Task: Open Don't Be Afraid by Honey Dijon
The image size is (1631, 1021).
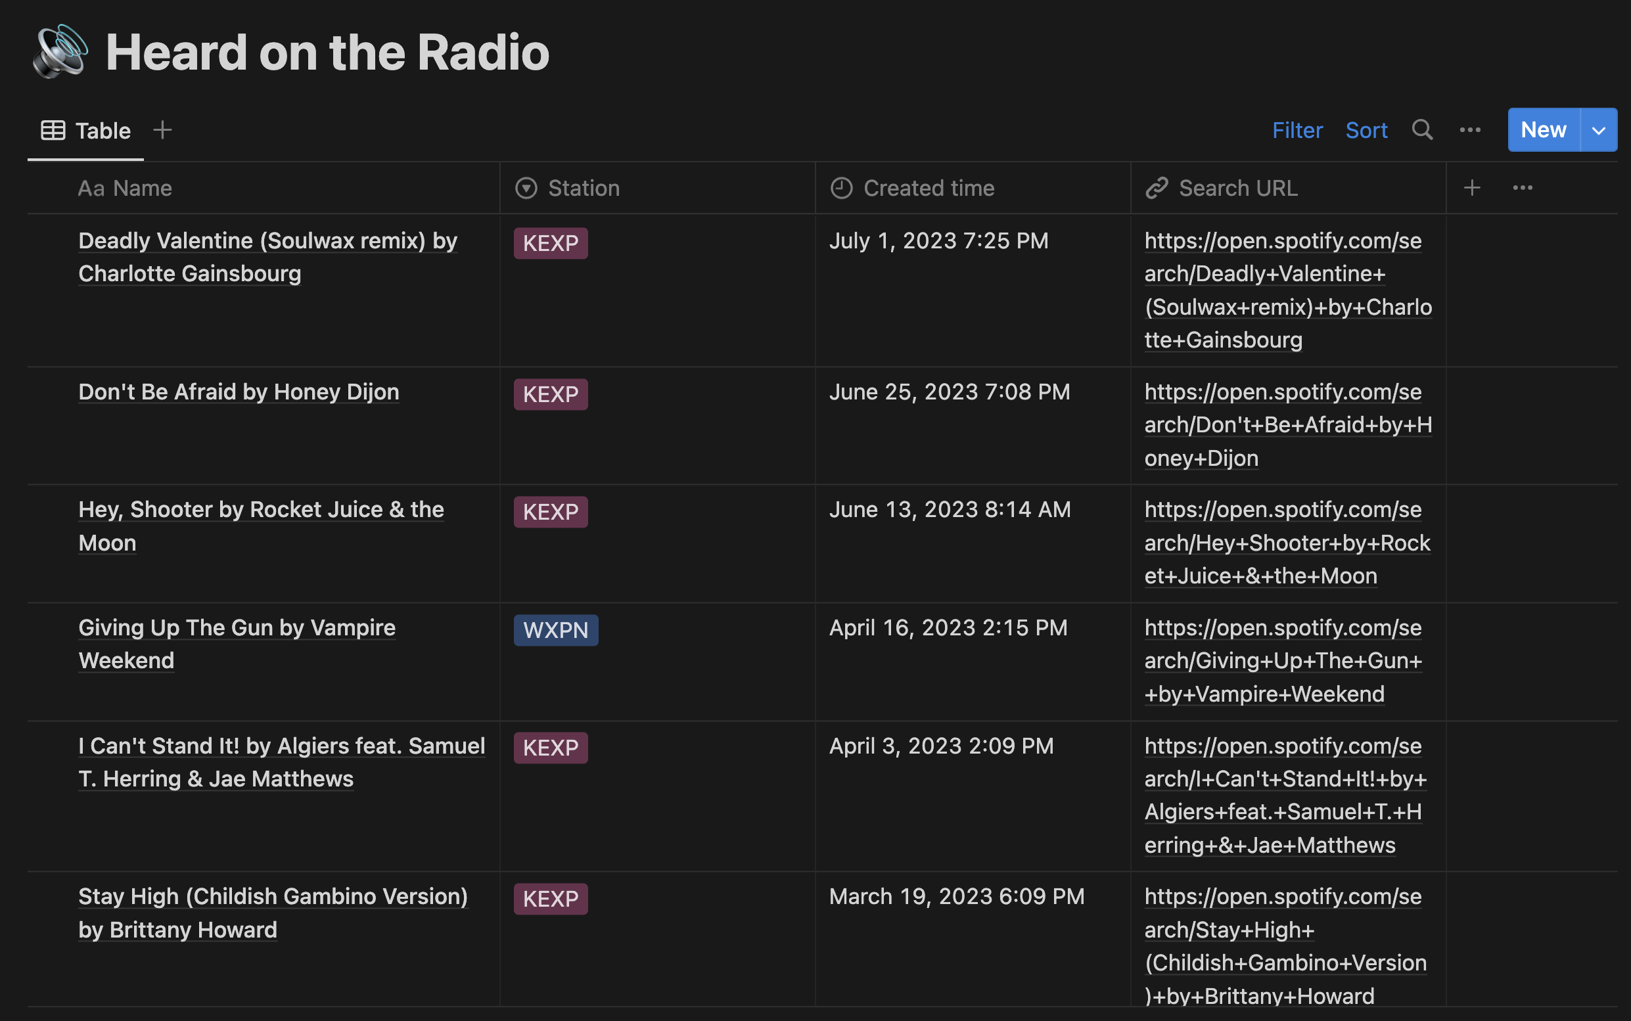Action: [239, 392]
